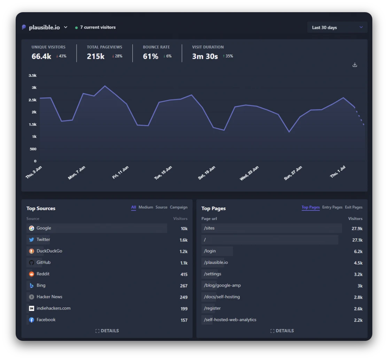Click the Plausible logo icon
Image resolution: width=388 pixels, height=360 pixels.
tap(24, 27)
